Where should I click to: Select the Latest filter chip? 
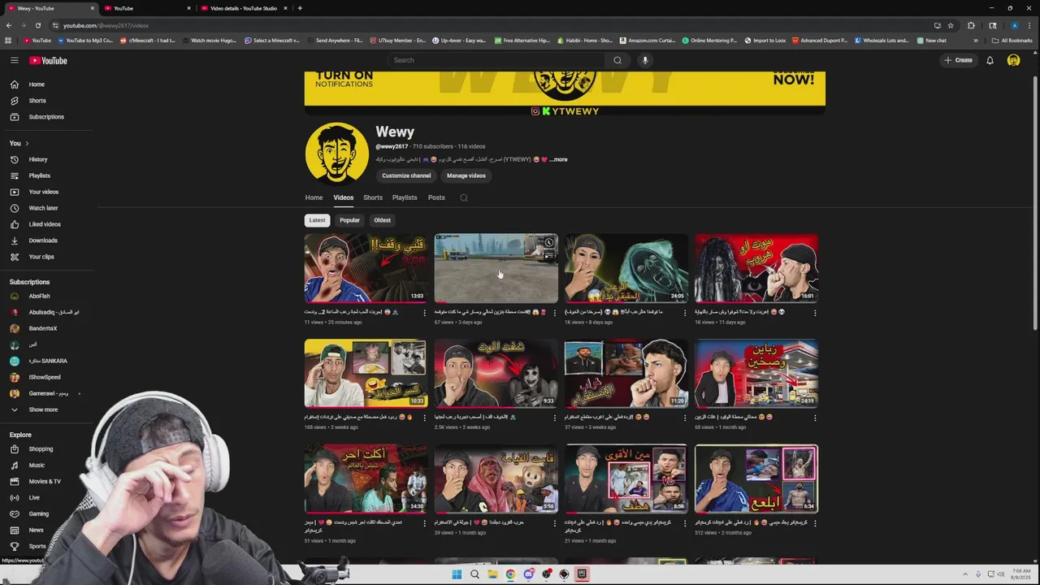coord(317,220)
